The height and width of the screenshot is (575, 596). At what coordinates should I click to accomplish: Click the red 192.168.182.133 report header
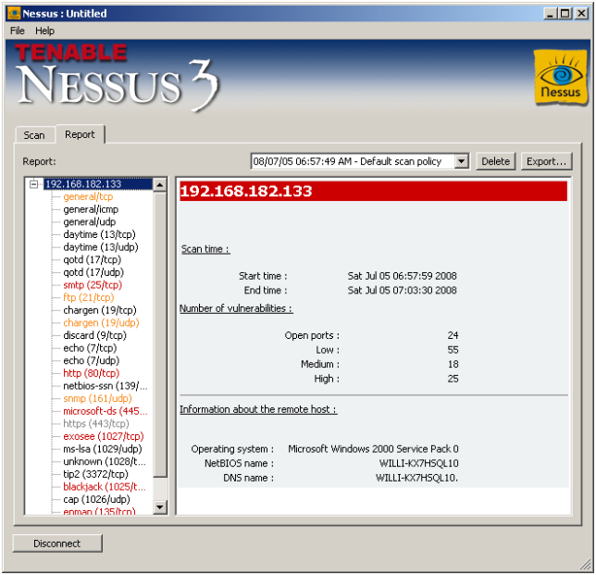(x=371, y=191)
